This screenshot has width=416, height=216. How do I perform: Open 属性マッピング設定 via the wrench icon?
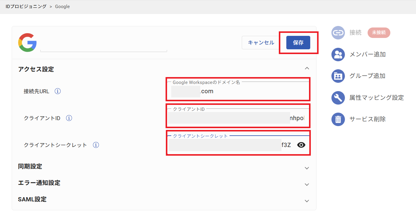point(338,97)
